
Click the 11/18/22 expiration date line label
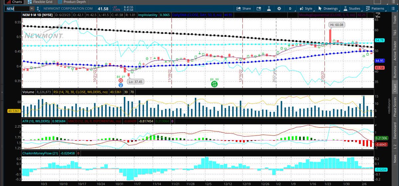point(169,75)
